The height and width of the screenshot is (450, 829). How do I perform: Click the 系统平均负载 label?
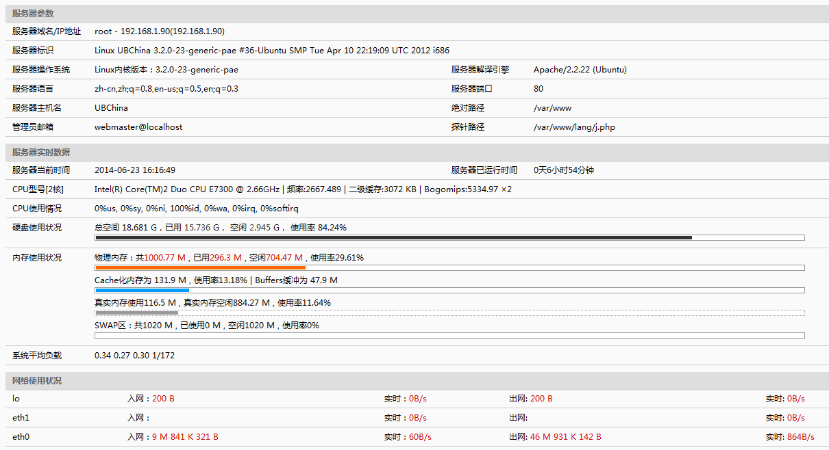coord(37,356)
